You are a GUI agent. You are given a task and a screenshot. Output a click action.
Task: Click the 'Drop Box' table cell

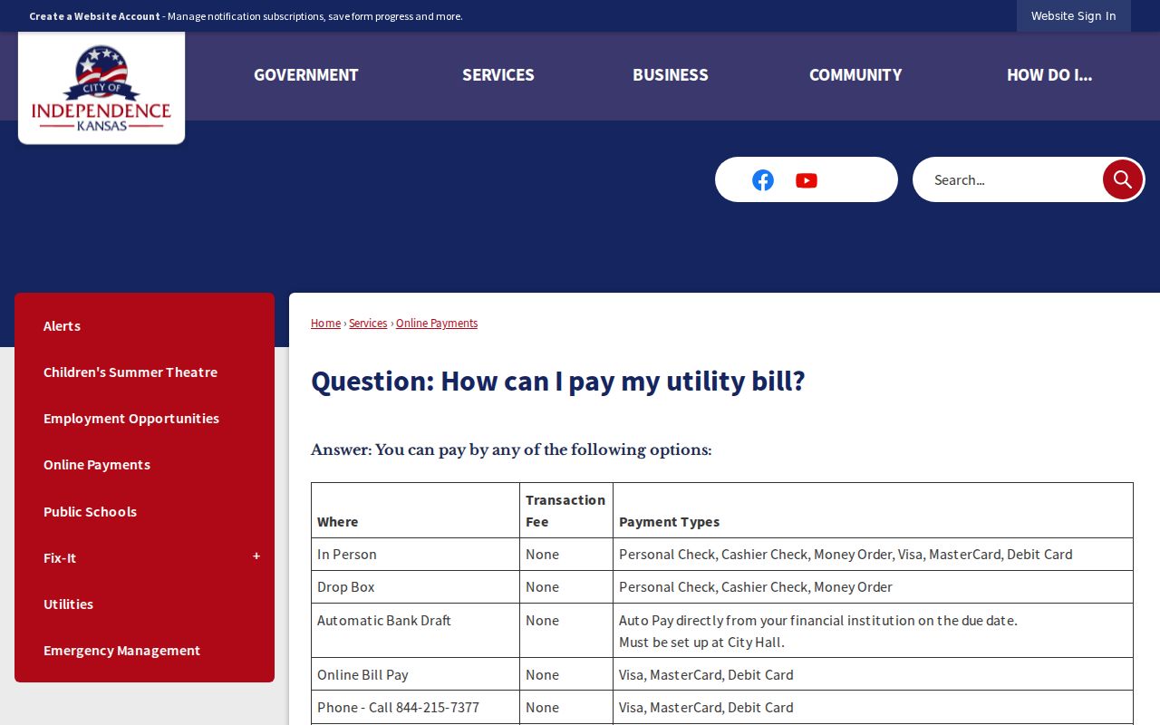point(415,587)
